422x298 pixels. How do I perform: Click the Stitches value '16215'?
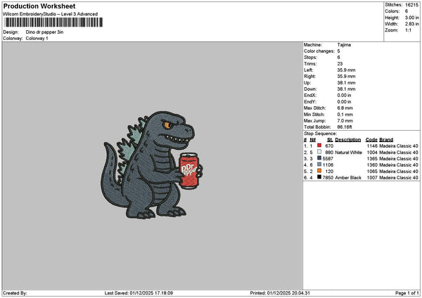[x=411, y=5]
